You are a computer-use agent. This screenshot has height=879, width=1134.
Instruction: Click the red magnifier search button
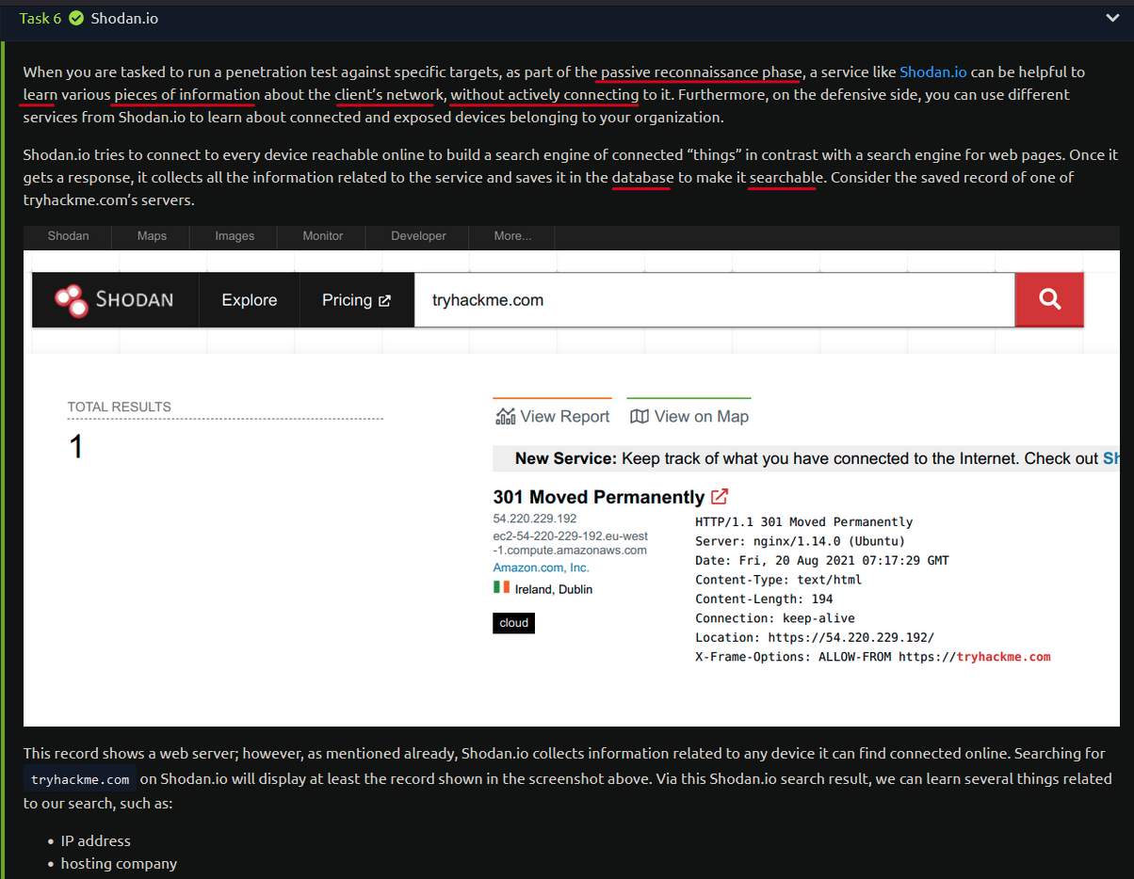coord(1049,300)
